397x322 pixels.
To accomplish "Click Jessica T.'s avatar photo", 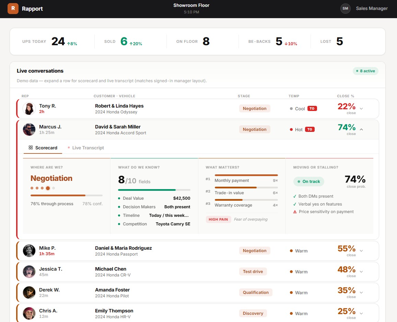I will click(29, 272).
